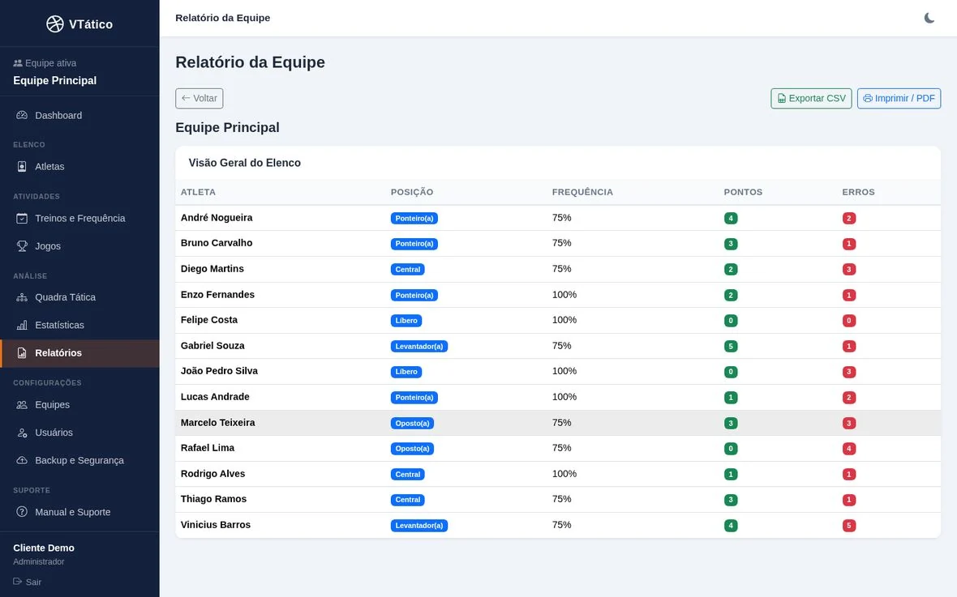957x597 pixels.
Task: Click Diego Martins's 75% frequency value
Action: [561, 269]
